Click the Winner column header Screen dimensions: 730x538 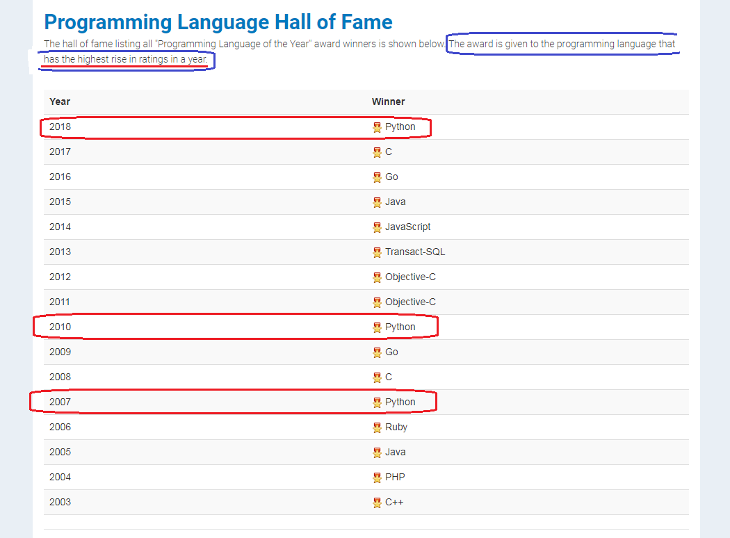tap(388, 101)
